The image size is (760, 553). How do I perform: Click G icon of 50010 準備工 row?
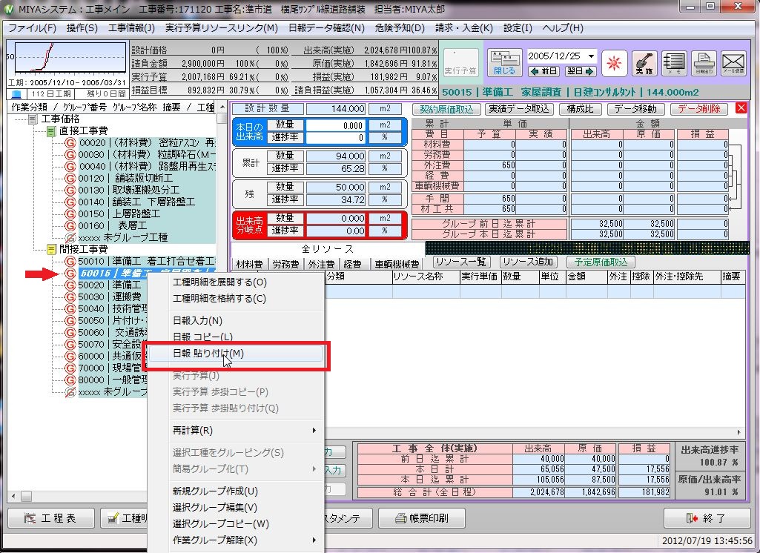[x=70, y=261]
